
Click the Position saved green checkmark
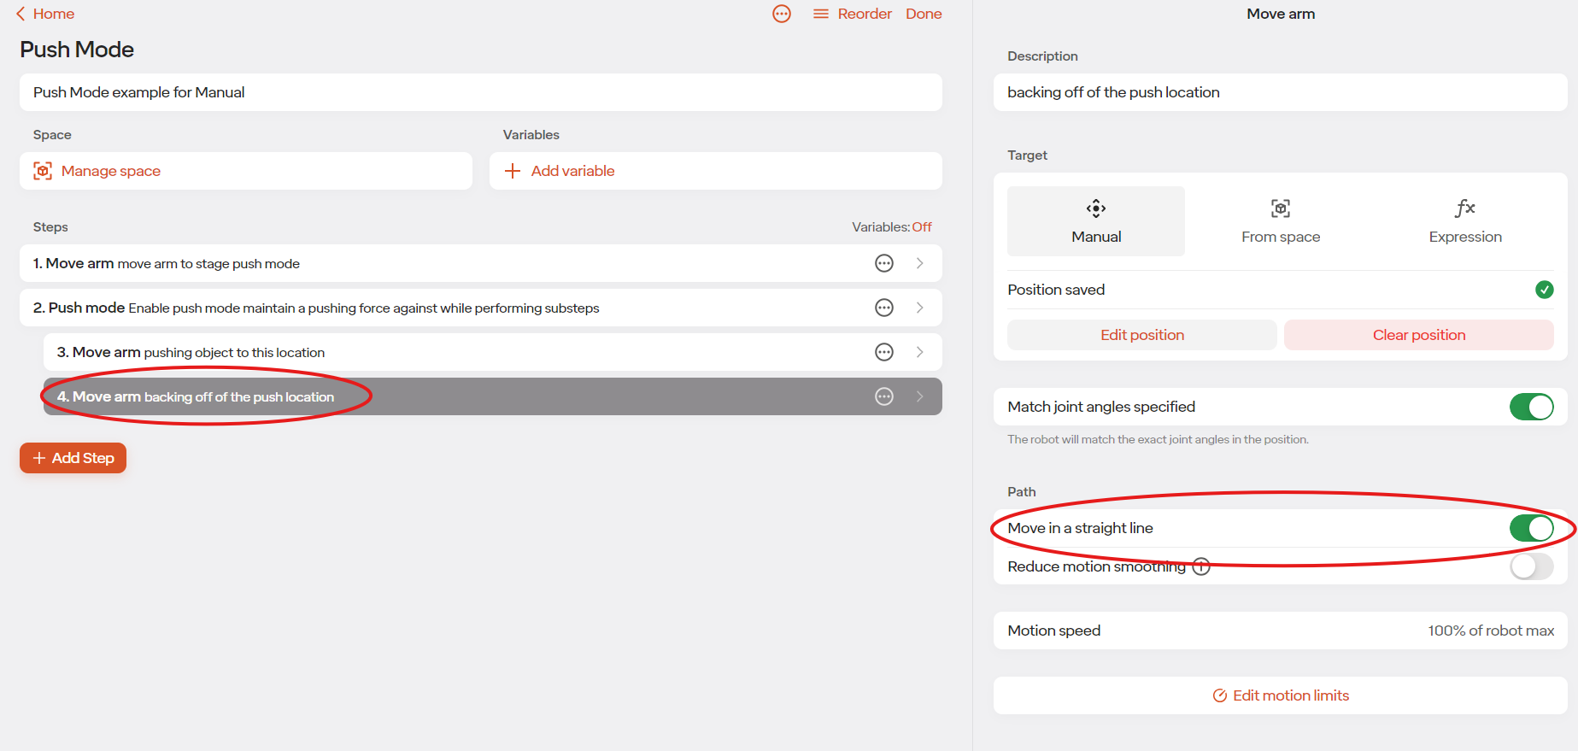tap(1544, 290)
